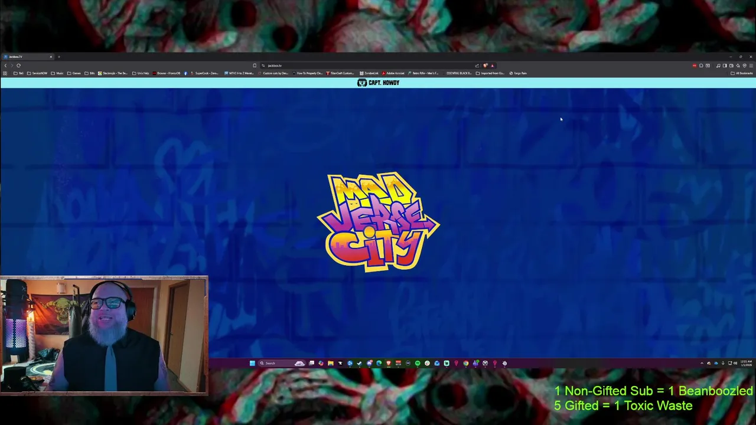
Task: Open the Unix Help bookmarks folder
Action: click(141, 73)
